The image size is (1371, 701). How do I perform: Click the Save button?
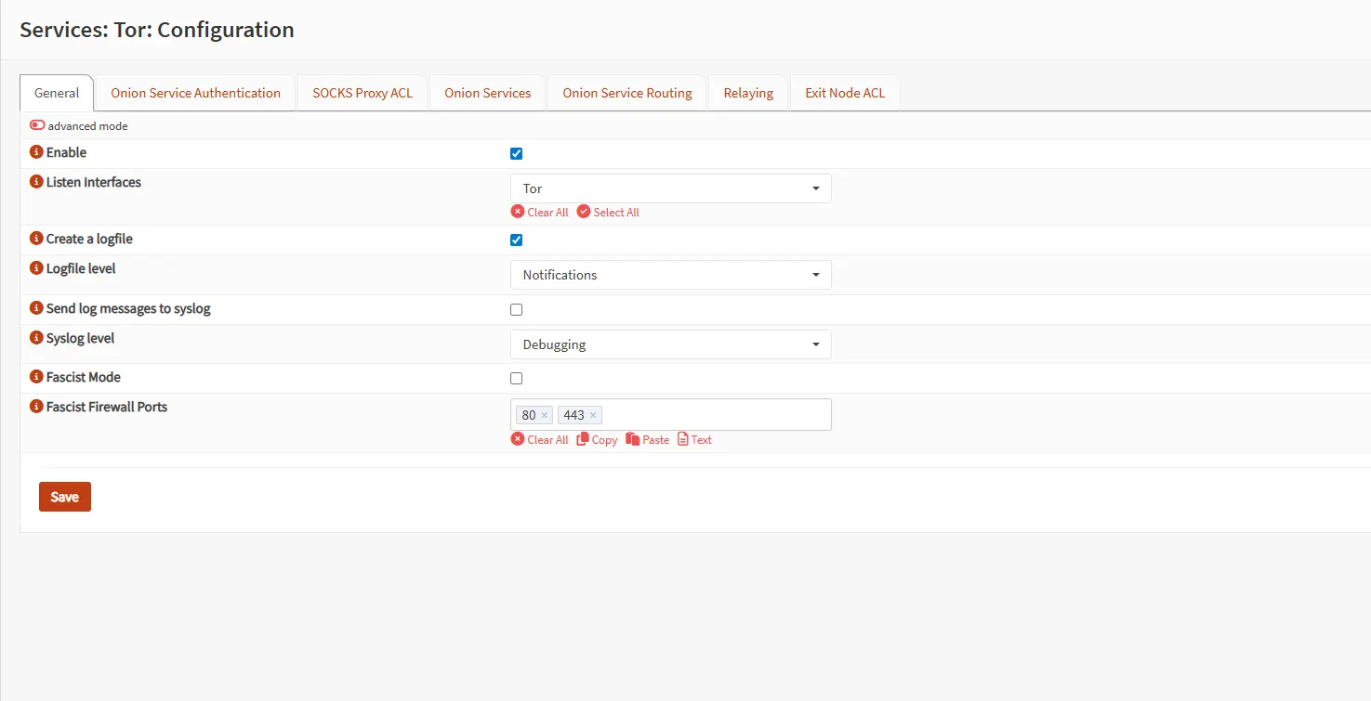65,497
